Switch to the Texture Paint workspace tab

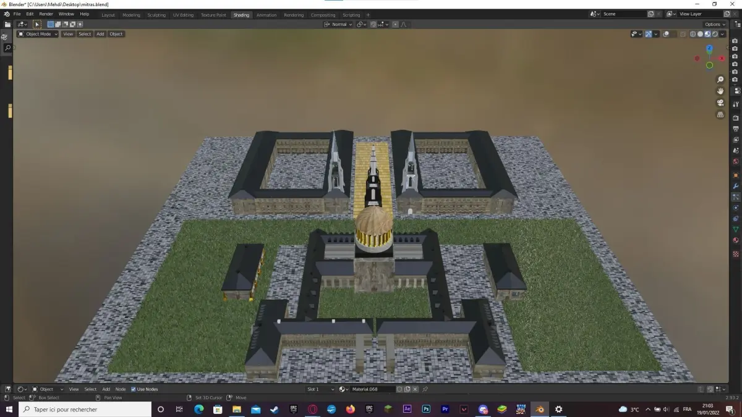pyautogui.click(x=213, y=15)
